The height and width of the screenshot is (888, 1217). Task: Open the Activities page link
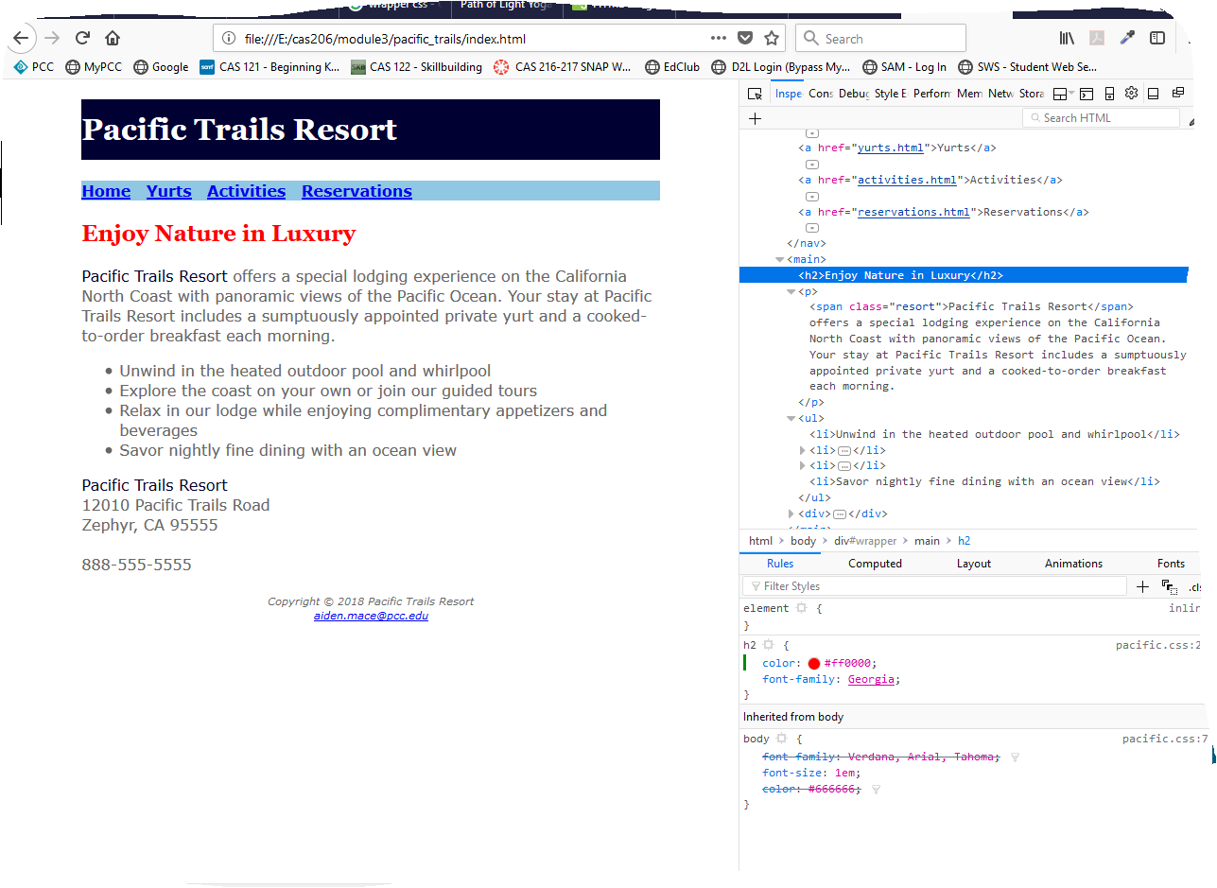[246, 191]
